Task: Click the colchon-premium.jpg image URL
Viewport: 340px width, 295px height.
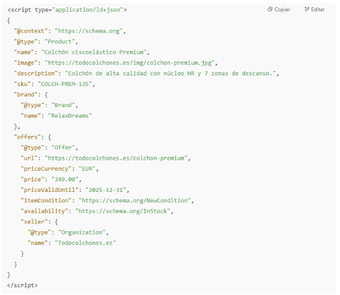Action: pos(131,63)
